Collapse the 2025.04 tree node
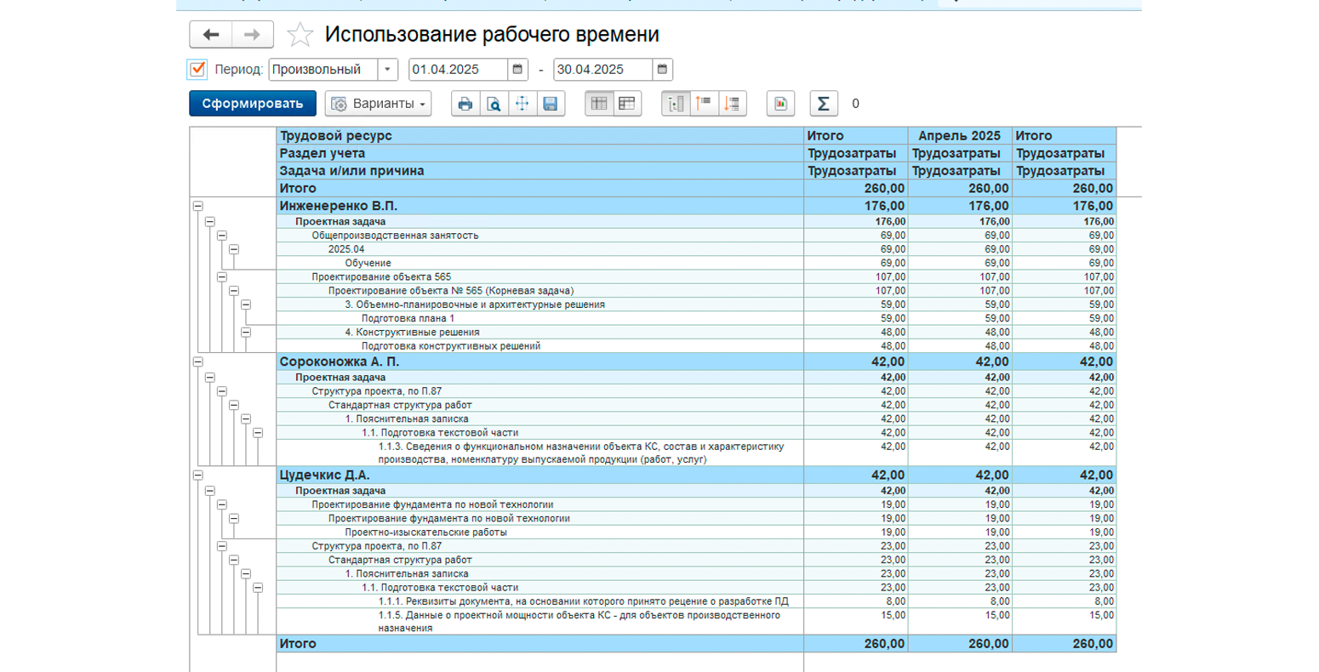Screen dimensions: 1319x672 tap(233, 249)
